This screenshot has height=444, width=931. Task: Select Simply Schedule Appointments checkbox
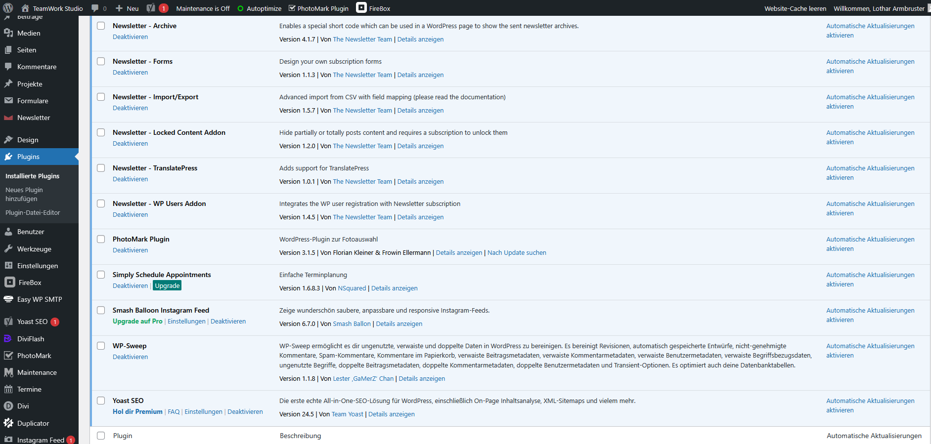pos(101,275)
